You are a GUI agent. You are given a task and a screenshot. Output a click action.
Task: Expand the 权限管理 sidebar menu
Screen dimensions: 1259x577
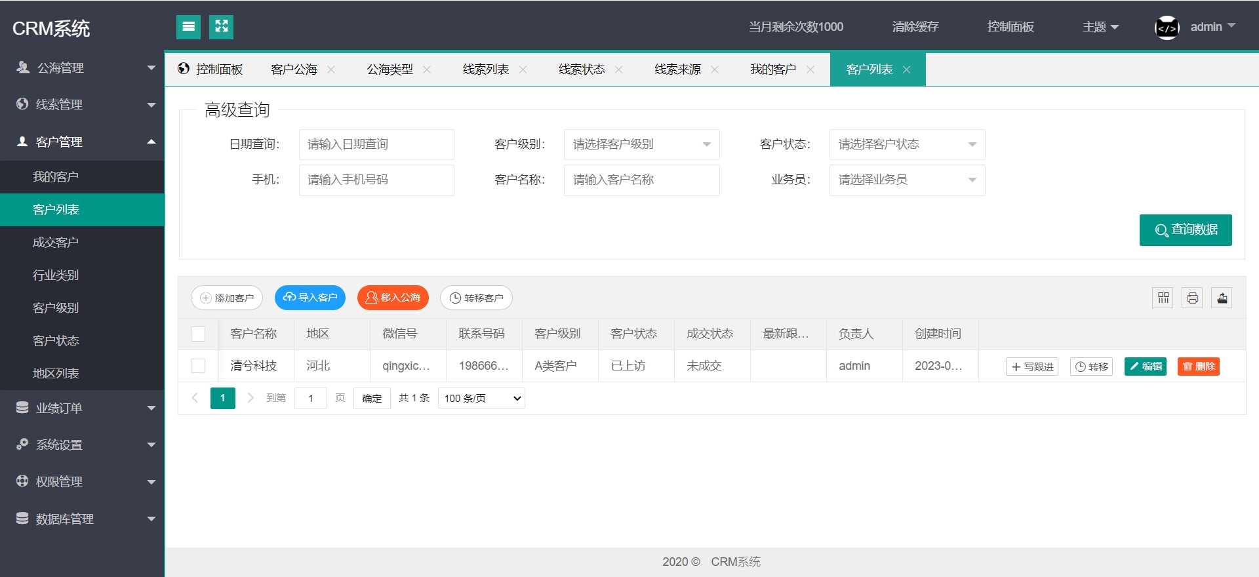coord(82,481)
